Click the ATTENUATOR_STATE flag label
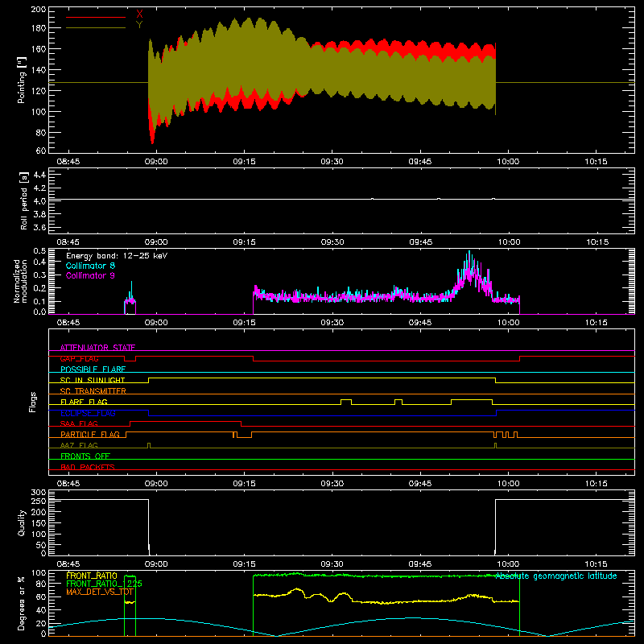Image resolution: width=644 pixels, height=644 pixels. tap(97, 348)
